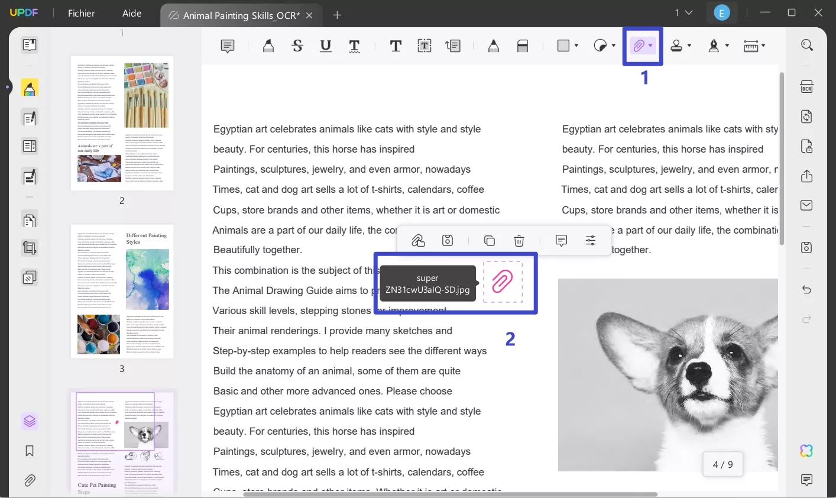
Task: Open OCR in the right sidebar
Action: (806, 87)
